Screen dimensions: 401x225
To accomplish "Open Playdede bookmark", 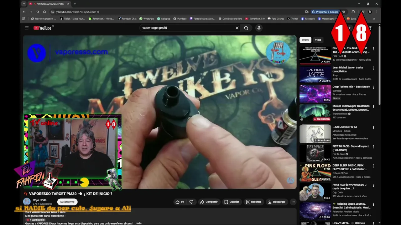I will pyautogui.click(x=180, y=19).
